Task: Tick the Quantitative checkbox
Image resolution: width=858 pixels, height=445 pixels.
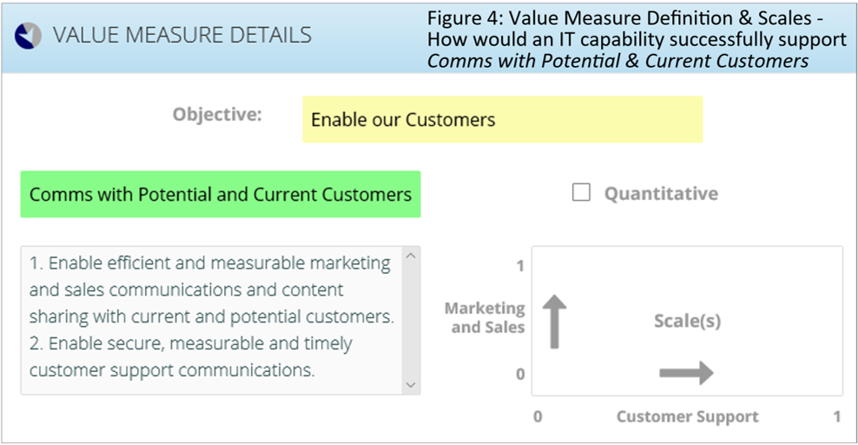Action: (x=581, y=193)
